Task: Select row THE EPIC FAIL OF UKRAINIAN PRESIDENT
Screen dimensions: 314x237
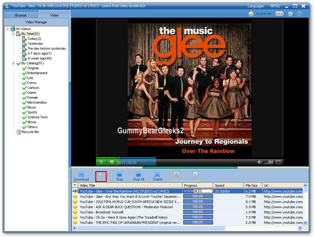Action: [188, 222]
